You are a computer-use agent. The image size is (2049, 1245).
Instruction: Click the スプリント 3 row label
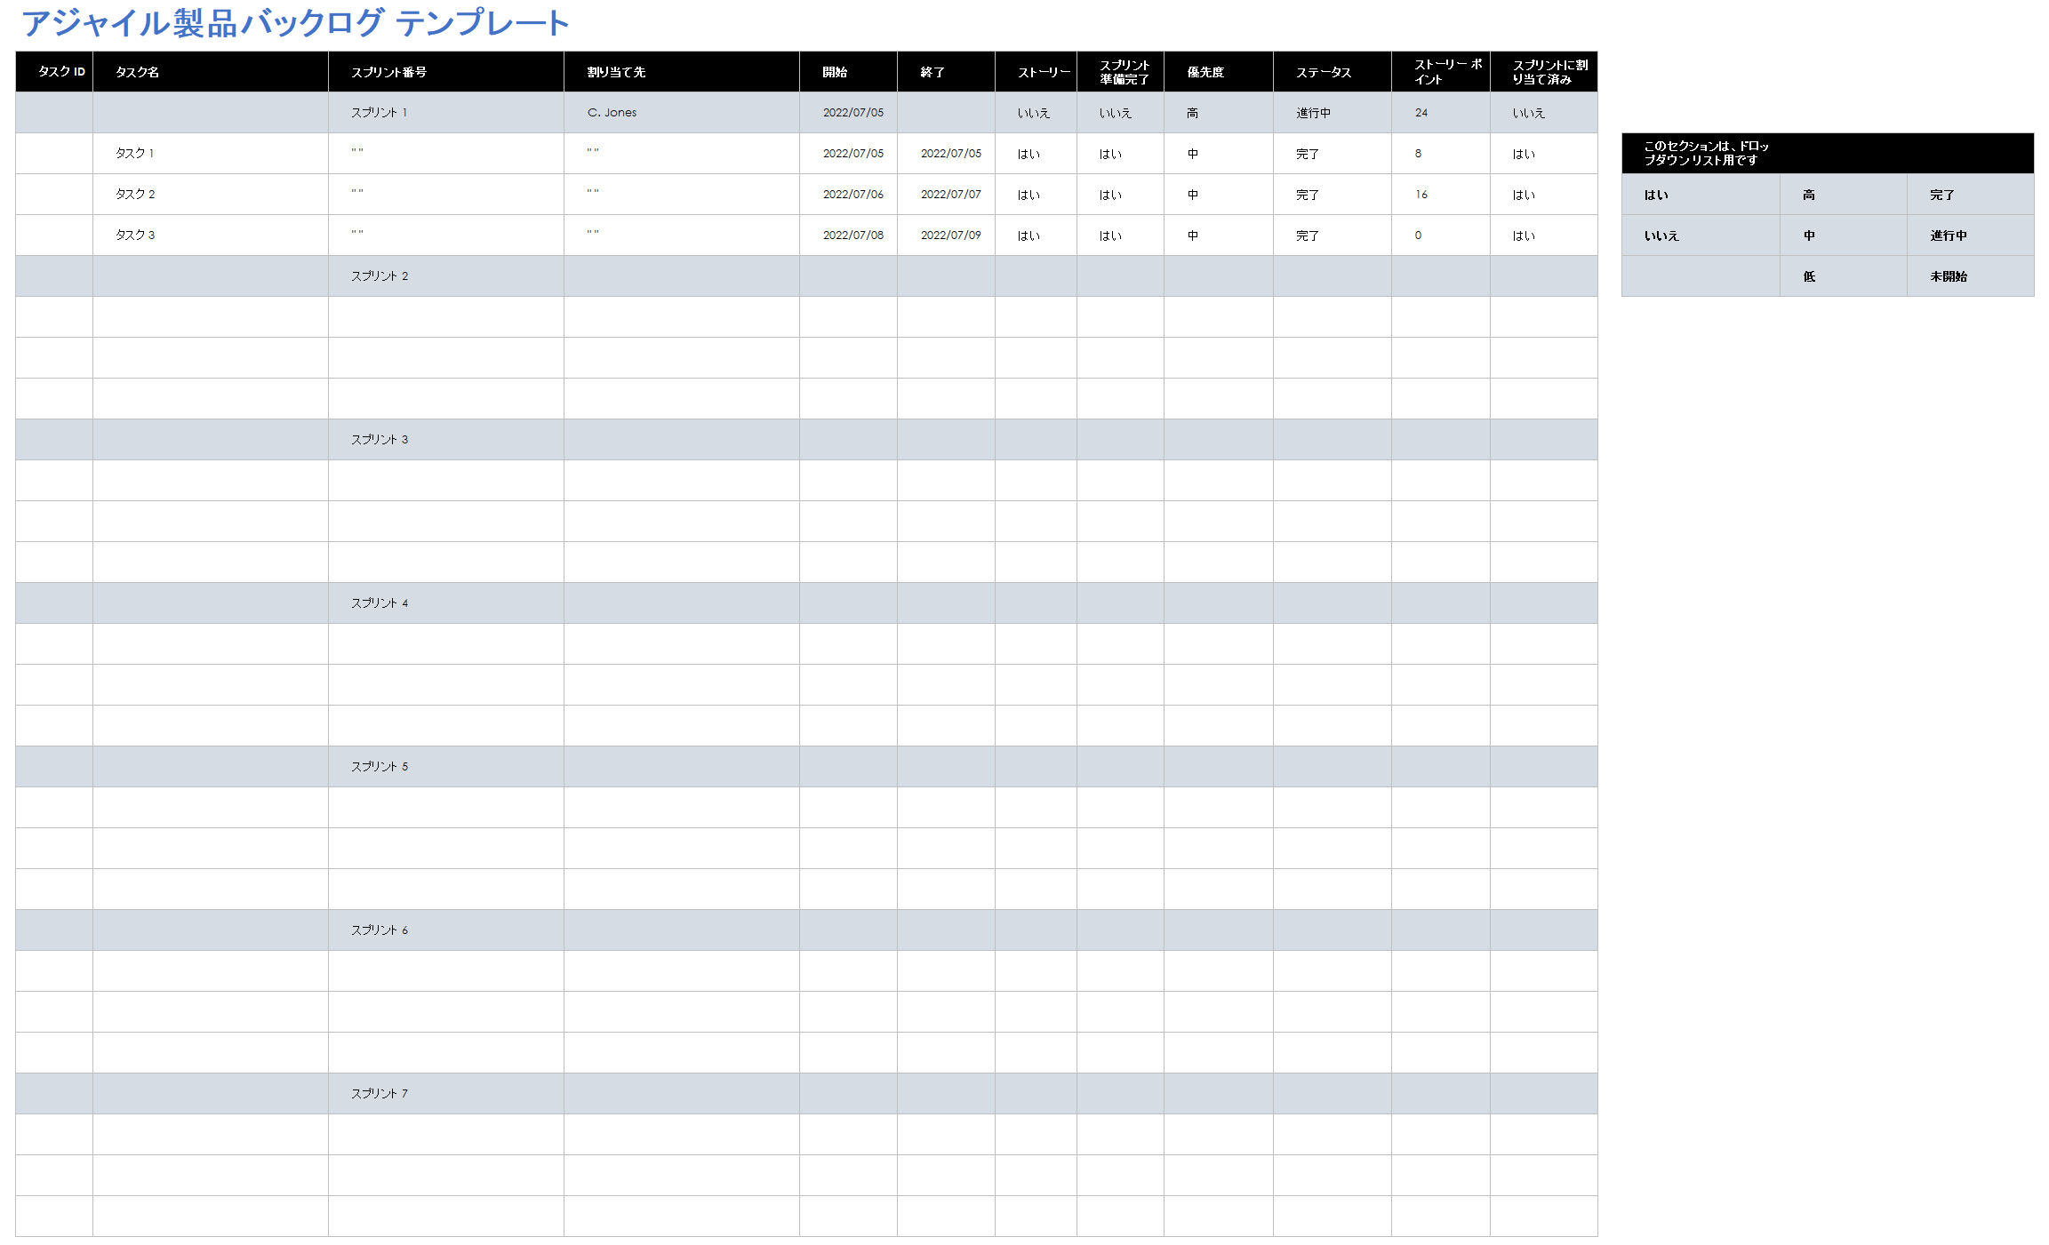[x=446, y=440]
